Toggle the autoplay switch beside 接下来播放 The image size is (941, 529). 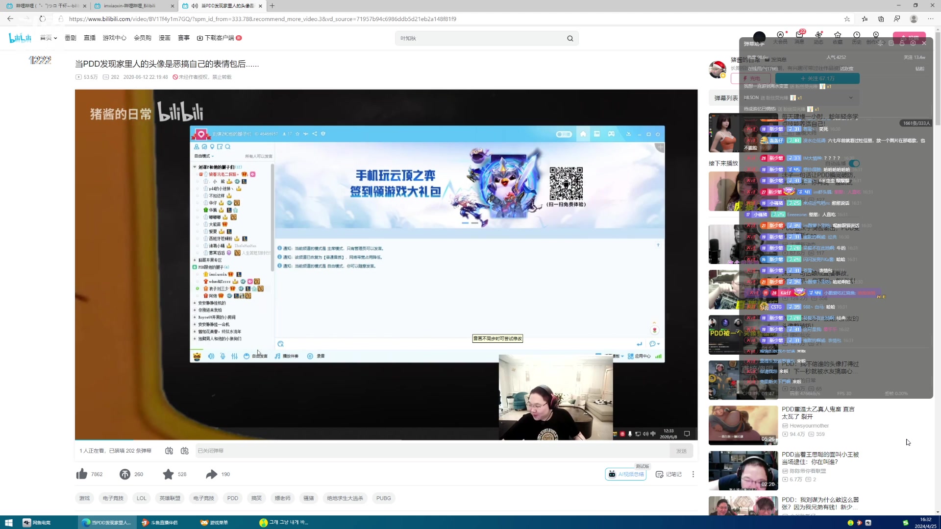pyautogui.click(x=854, y=163)
